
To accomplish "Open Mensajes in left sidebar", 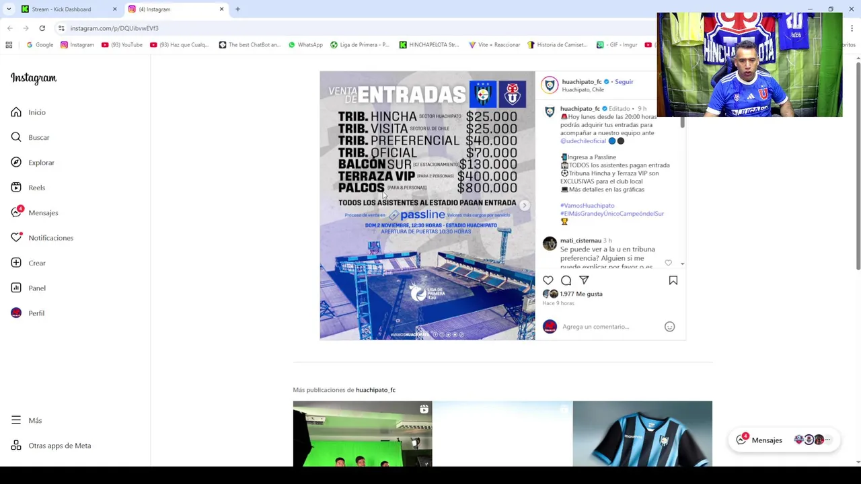I will coord(34,212).
